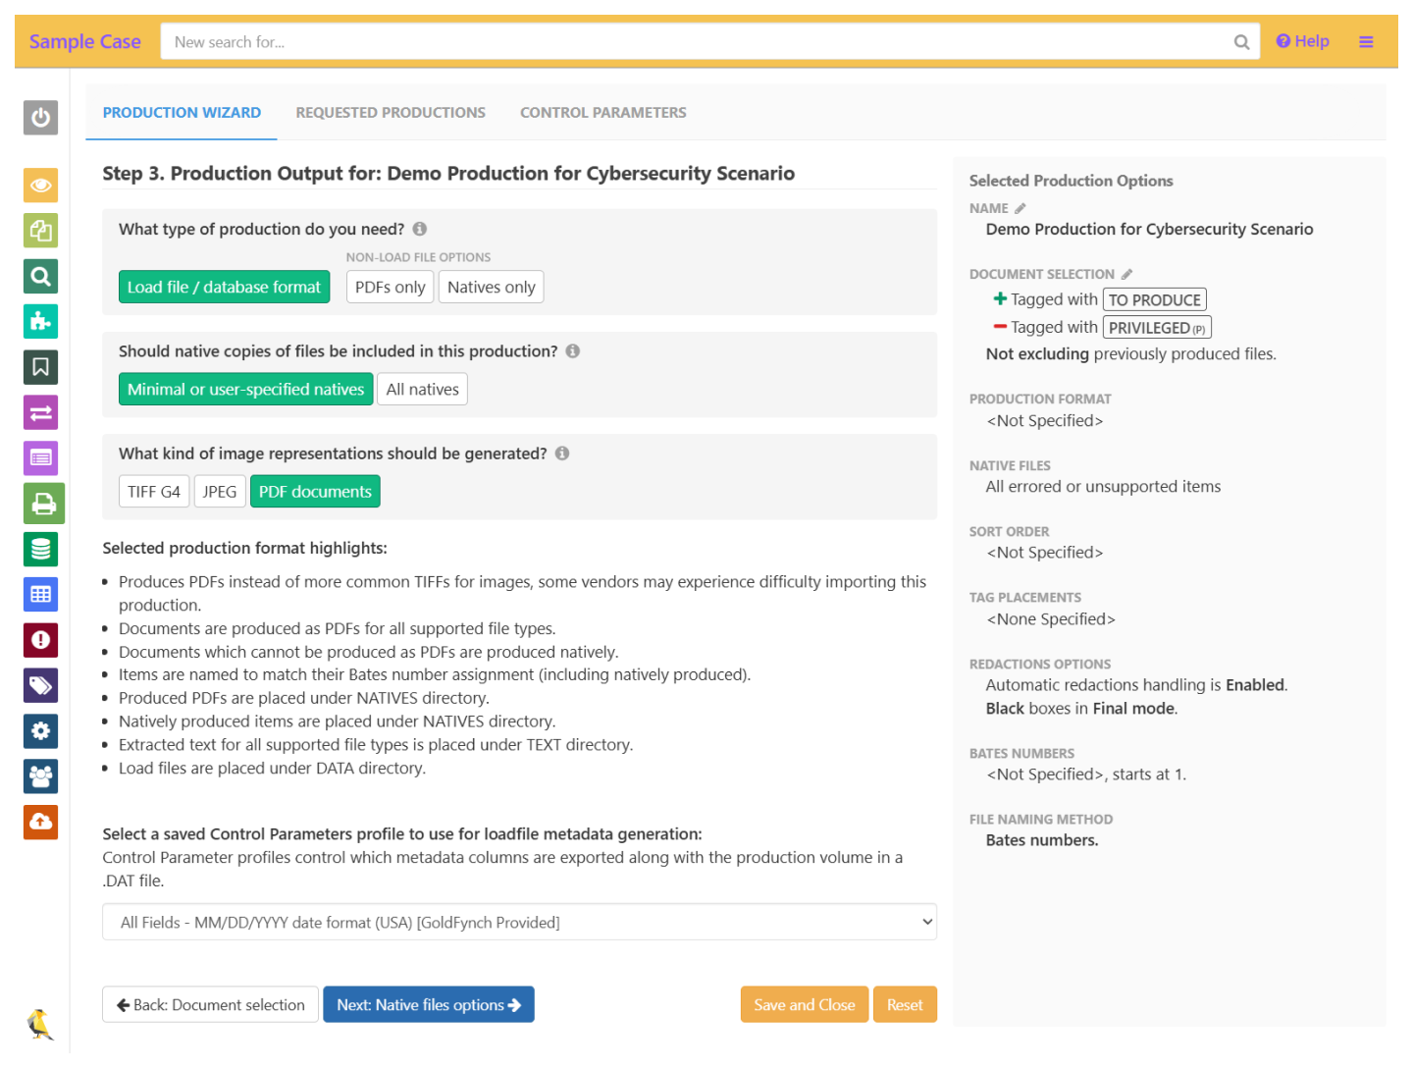Click the tags icon in sidebar
This screenshot has width=1413, height=1068.
41,685
